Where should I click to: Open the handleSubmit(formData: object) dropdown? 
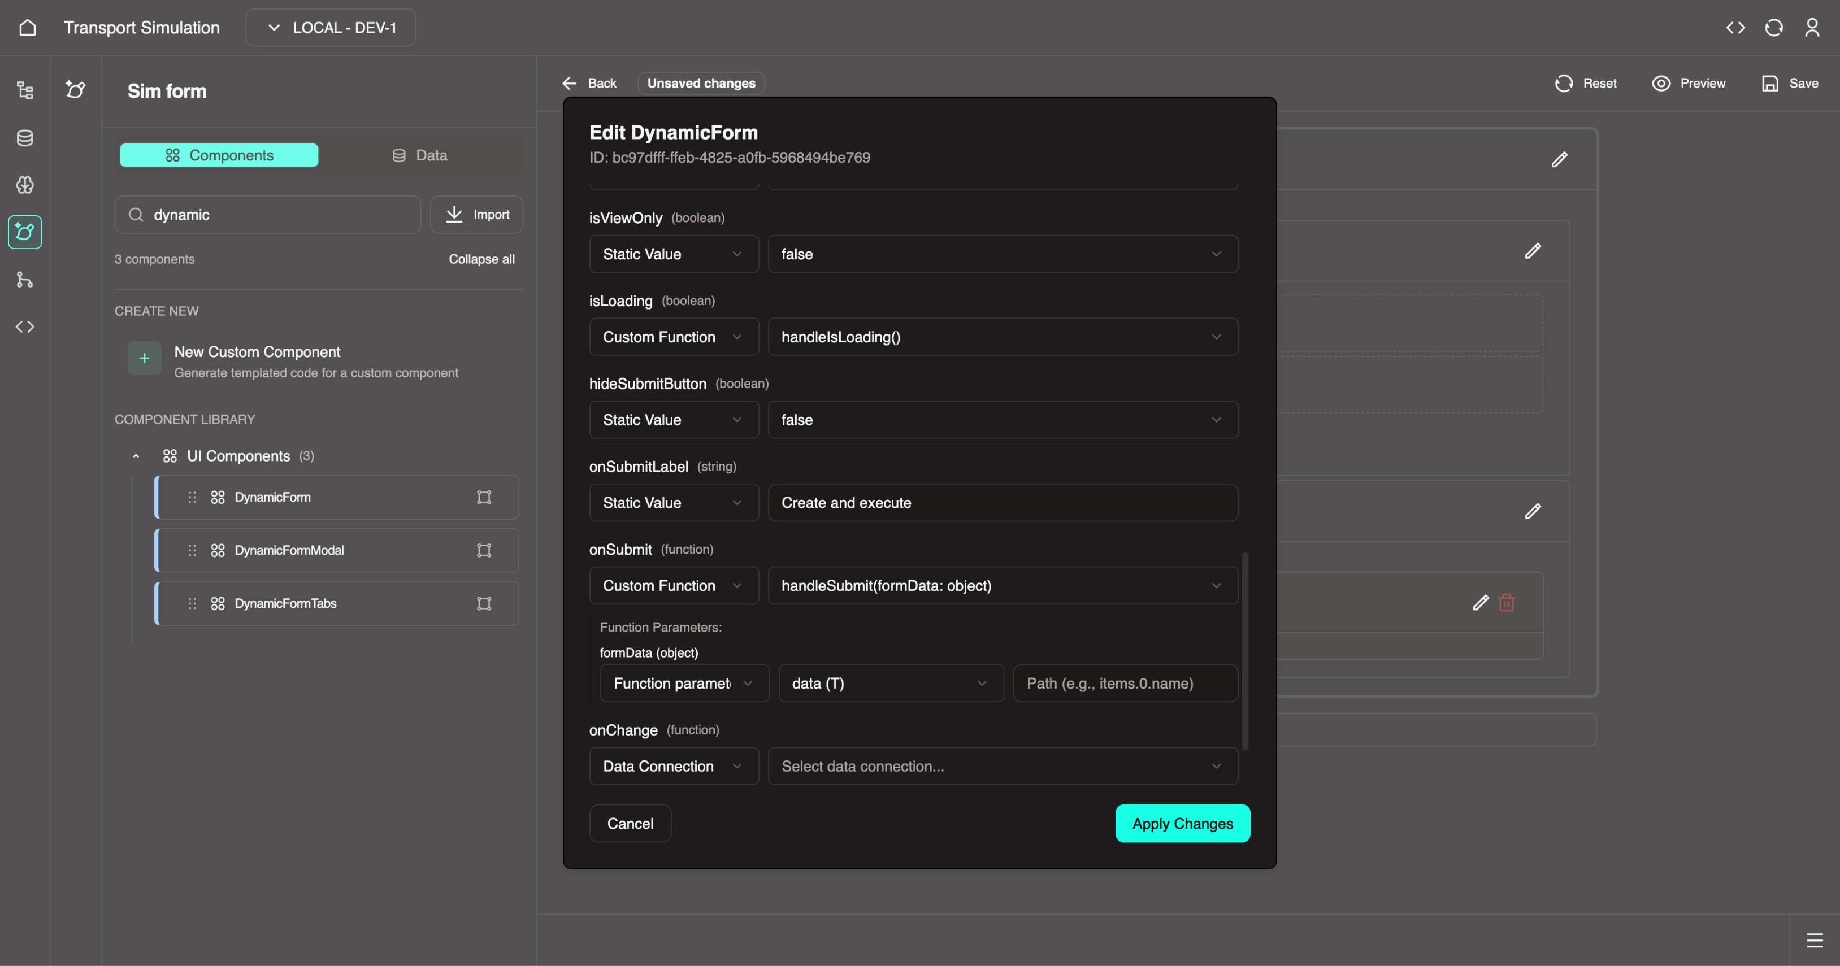tap(1003, 585)
